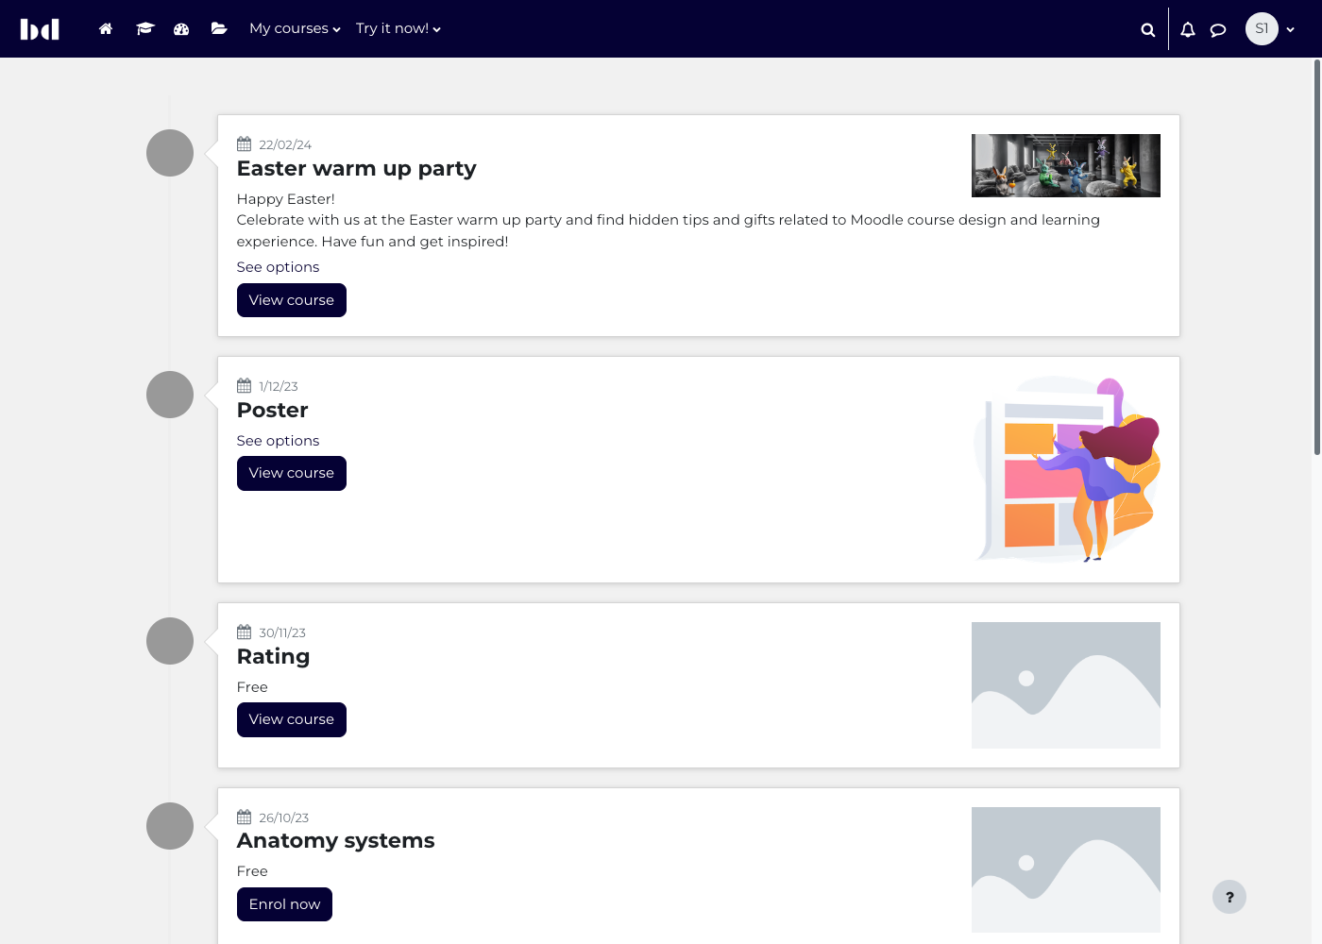See options for Easter warm up party
The image size is (1322, 944).
(278, 267)
